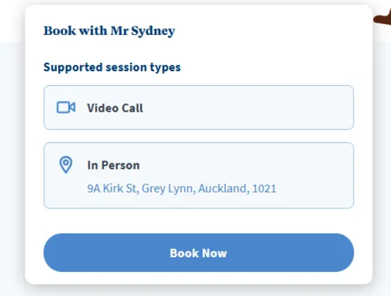The height and width of the screenshot is (296, 391).
Task: Click the "Supported session types" label
Action: coord(112,67)
